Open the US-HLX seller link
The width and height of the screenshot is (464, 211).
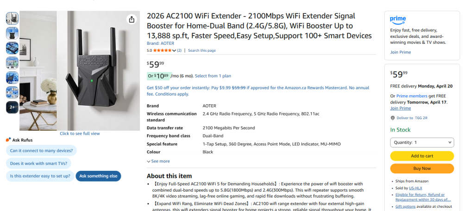(x=415, y=188)
